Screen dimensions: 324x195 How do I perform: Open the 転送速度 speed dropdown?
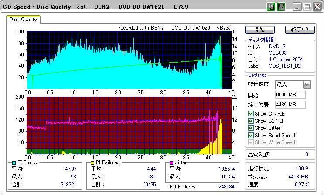click(307, 85)
